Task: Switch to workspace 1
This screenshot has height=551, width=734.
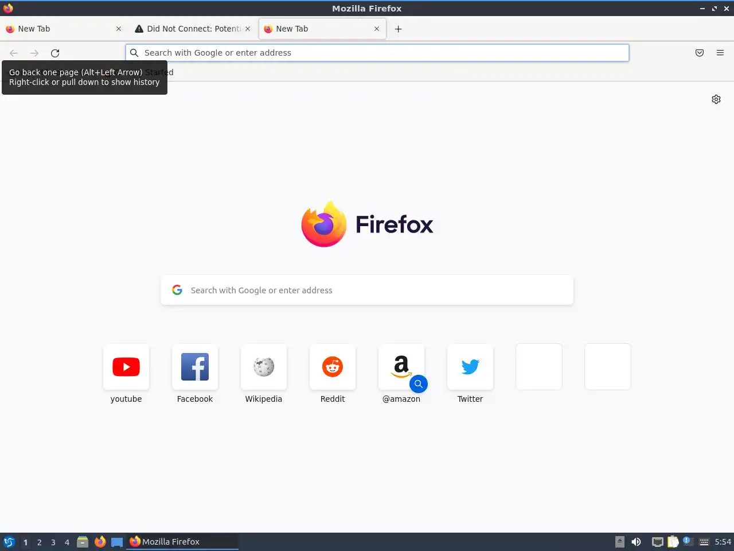Action: click(x=25, y=542)
